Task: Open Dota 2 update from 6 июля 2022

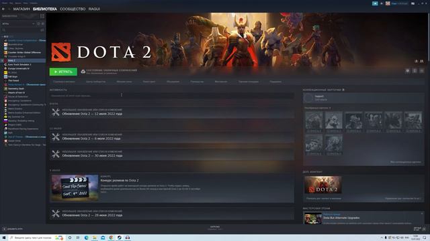Action: 172,137
